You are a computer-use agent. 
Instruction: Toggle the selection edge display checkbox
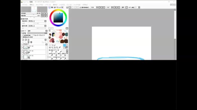click(x=80, y=7)
